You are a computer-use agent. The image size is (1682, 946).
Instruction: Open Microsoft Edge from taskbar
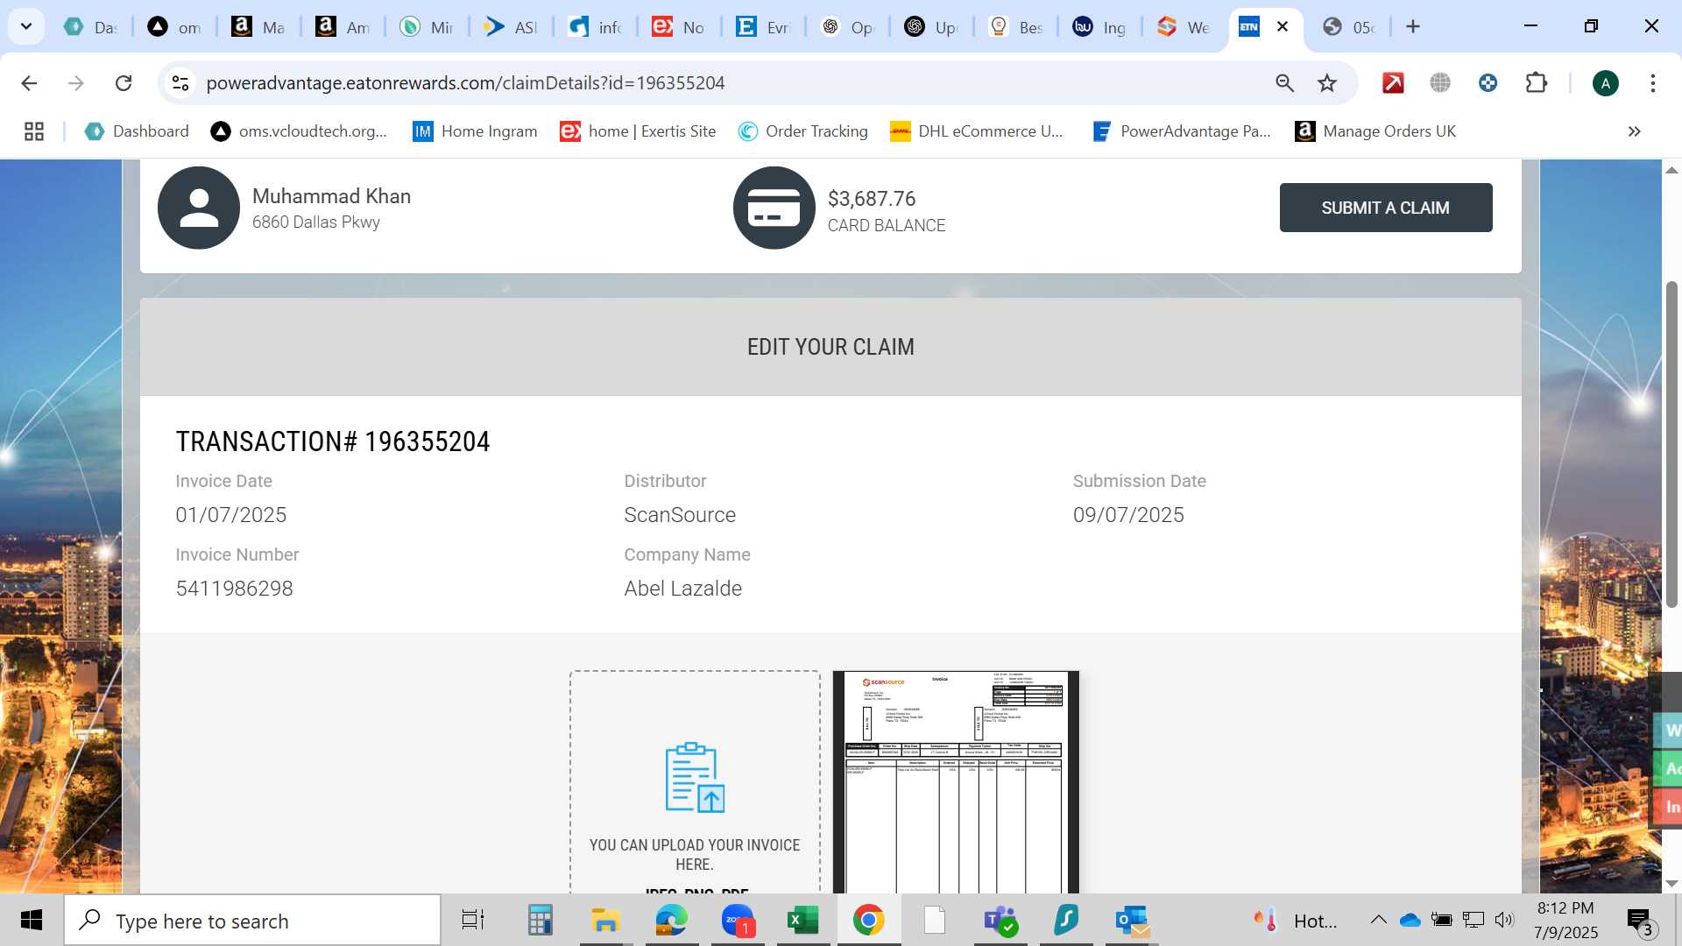[x=672, y=921]
